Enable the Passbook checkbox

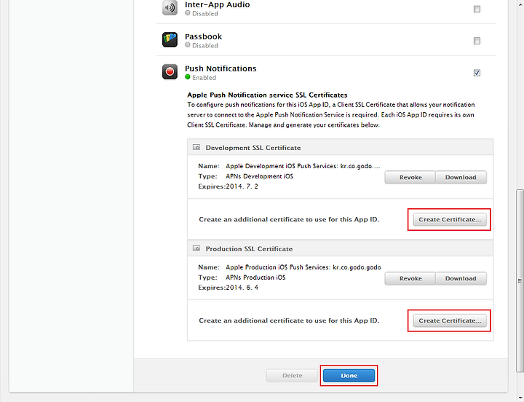pos(477,41)
